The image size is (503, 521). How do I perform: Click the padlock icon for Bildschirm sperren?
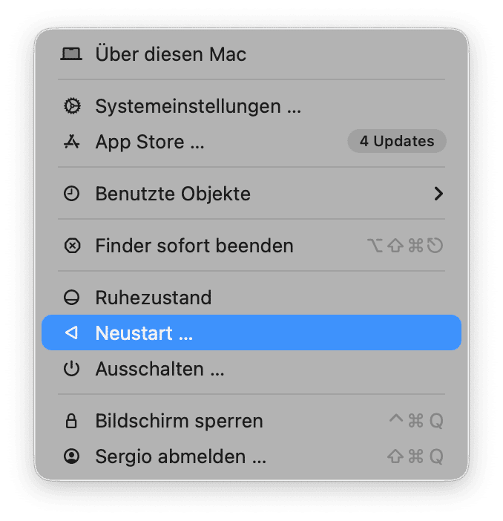[71, 421]
